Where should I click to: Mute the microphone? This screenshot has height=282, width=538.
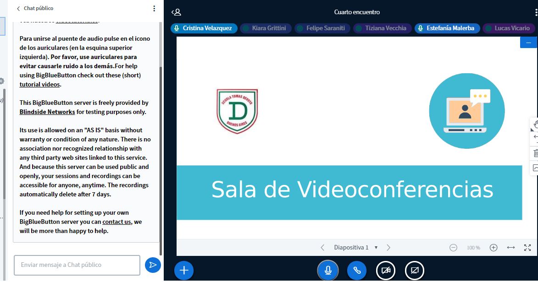coord(328,271)
